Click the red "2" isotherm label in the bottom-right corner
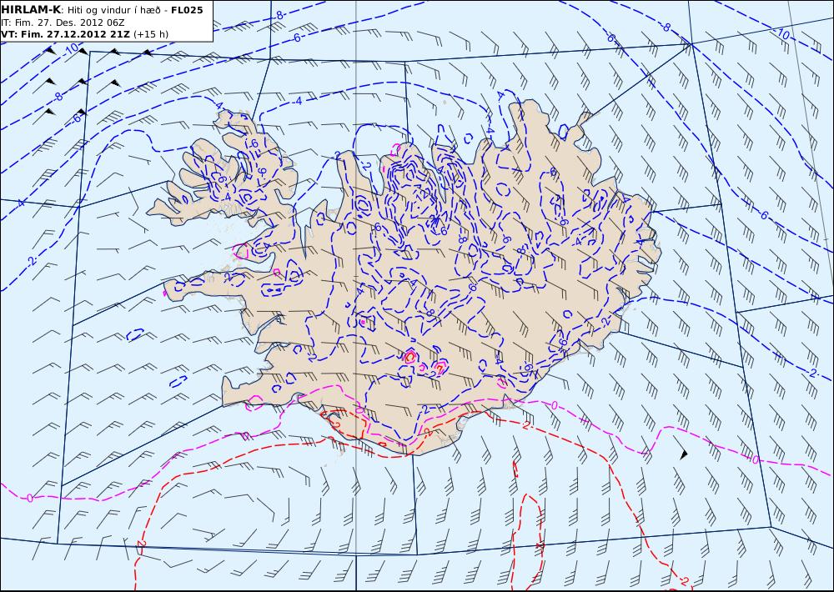834x592 pixels. [x=685, y=579]
